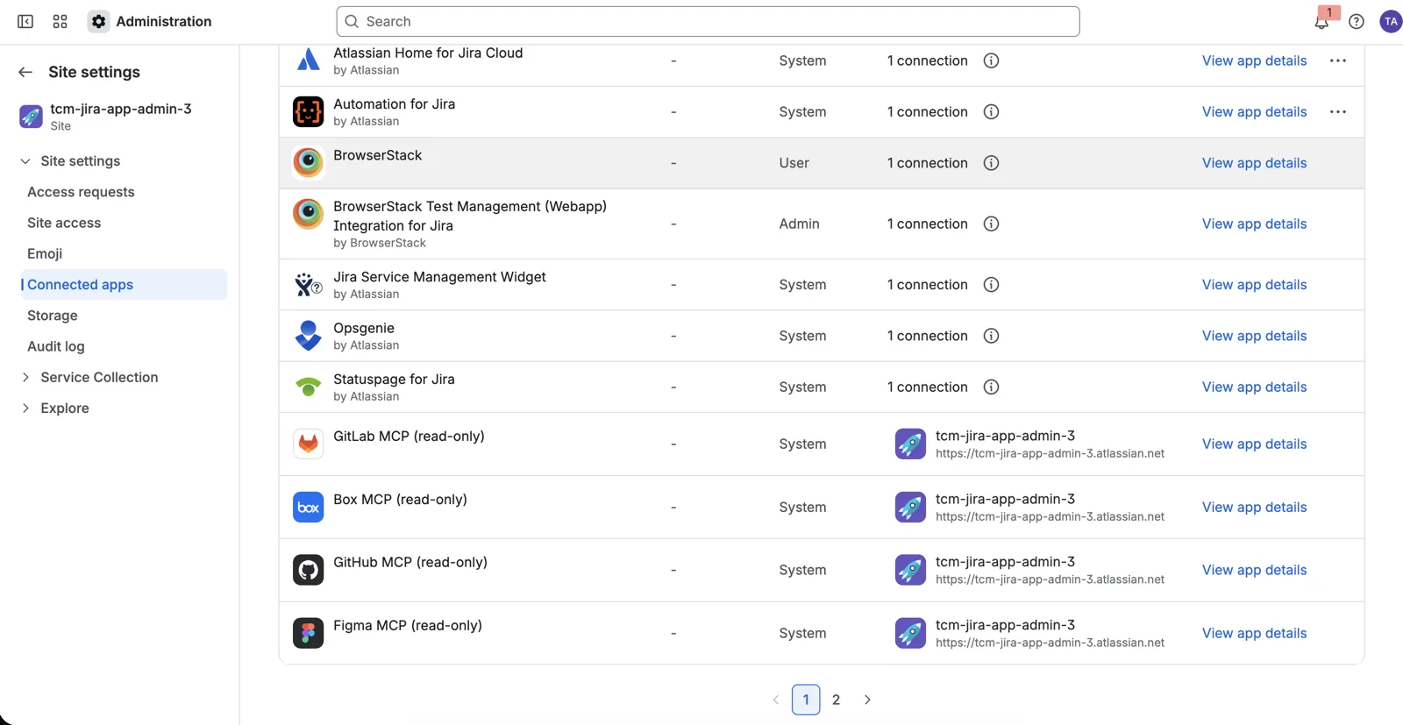Click info icon for Automation for Jira
Image resolution: width=1403 pixels, height=725 pixels.
(991, 111)
